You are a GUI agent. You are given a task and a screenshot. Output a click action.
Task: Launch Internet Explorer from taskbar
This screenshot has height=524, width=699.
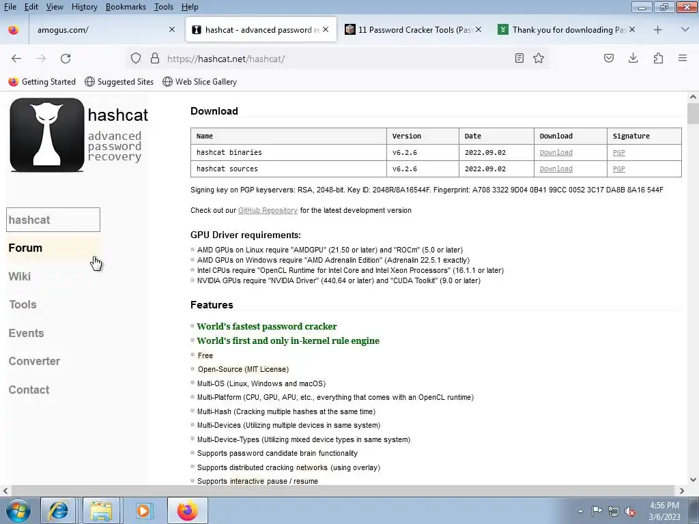pyautogui.click(x=58, y=510)
